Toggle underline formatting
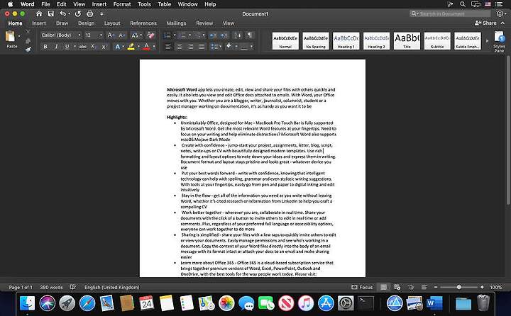 coord(67,47)
